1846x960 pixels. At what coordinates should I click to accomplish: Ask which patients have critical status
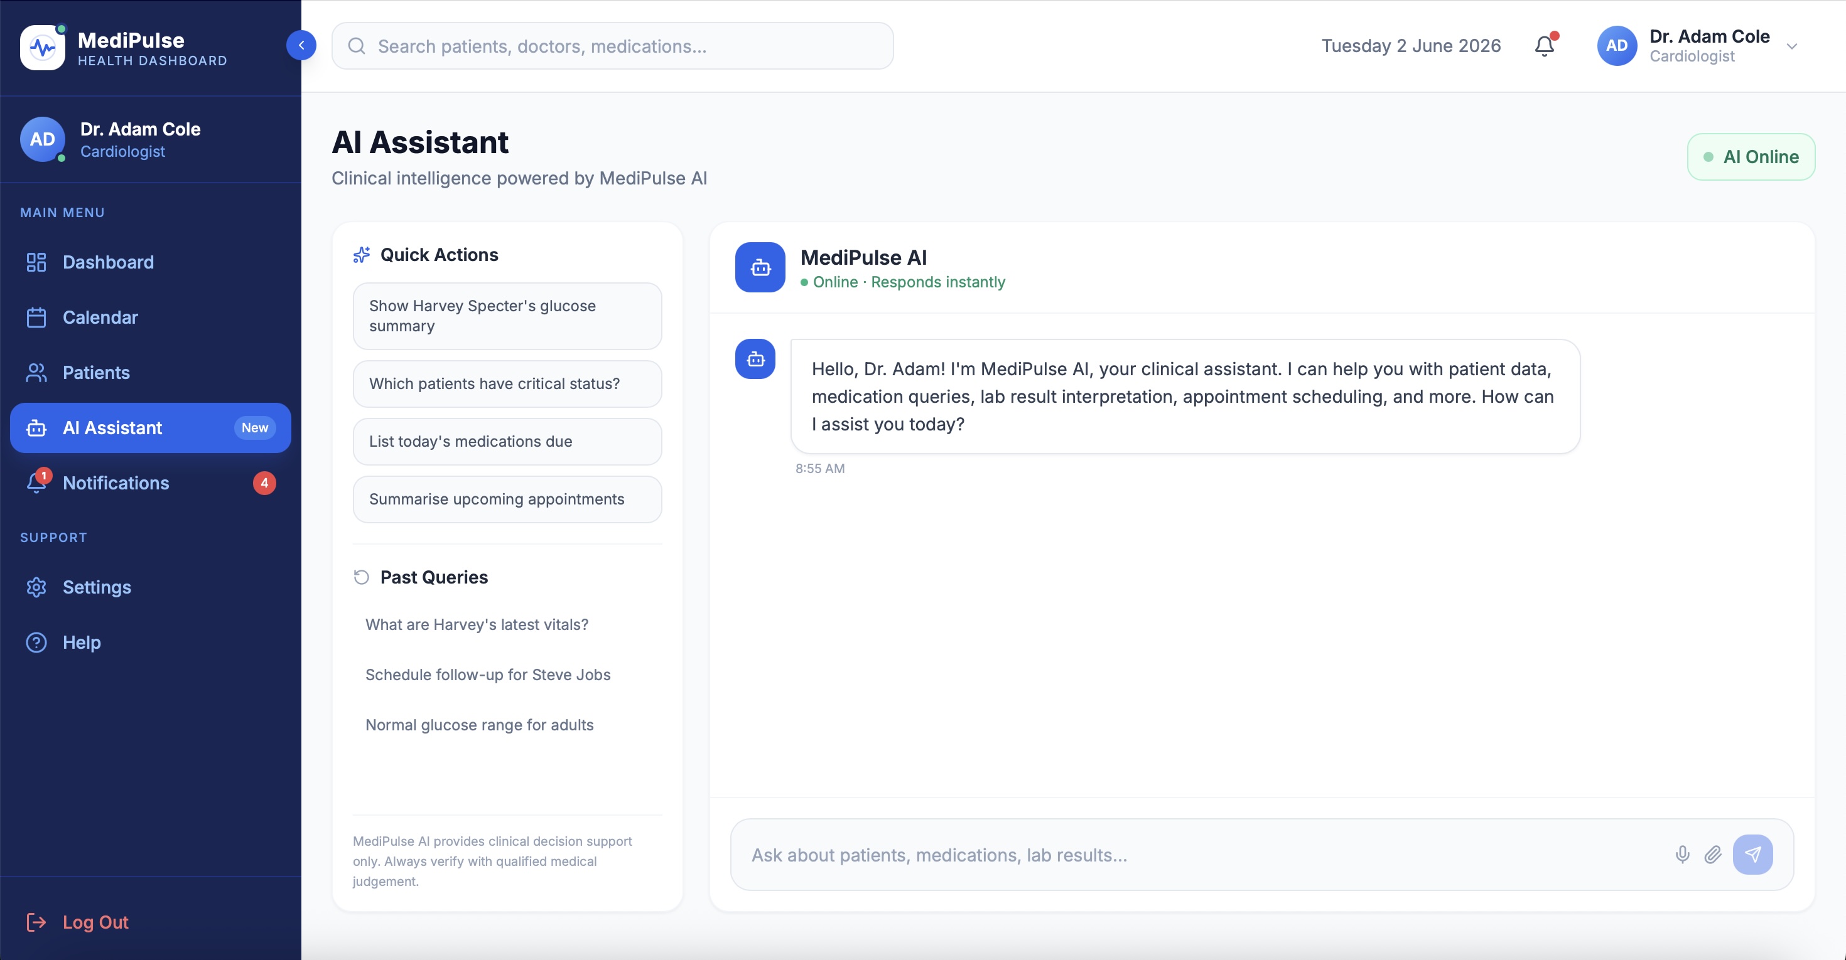[507, 384]
